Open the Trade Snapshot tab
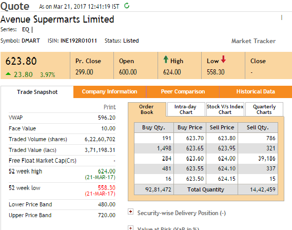This screenshot has height=230, width=292. click(x=37, y=92)
